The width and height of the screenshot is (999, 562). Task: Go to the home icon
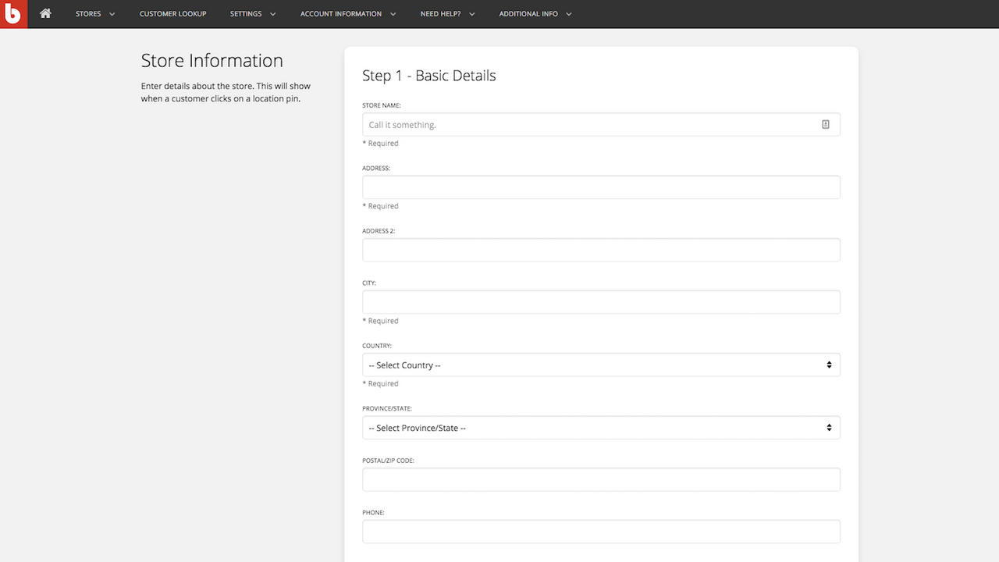click(x=45, y=13)
